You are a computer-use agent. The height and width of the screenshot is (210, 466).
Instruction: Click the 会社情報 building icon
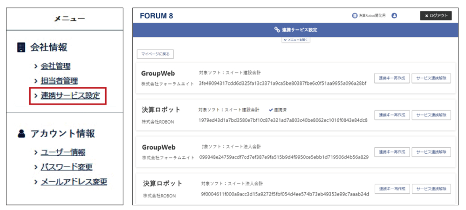(x=21, y=48)
